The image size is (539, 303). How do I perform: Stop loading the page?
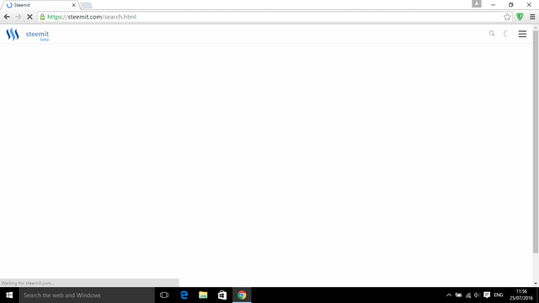point(29,17)
